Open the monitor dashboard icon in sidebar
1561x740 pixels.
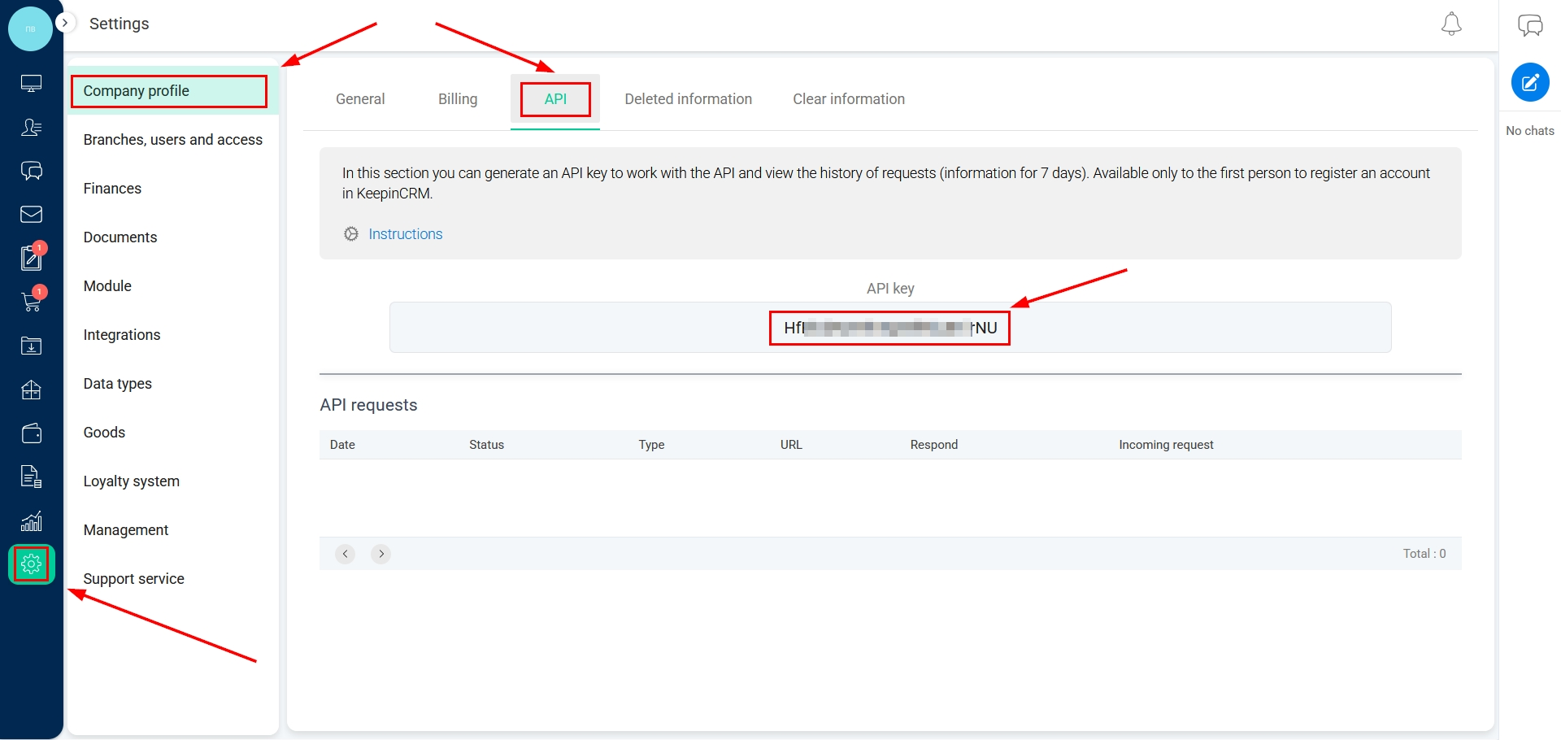point(31,84)
